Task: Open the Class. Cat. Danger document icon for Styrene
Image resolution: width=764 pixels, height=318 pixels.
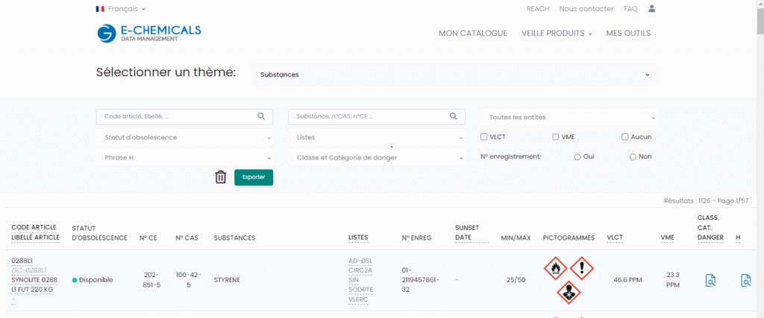Action: tap(710, 280)
